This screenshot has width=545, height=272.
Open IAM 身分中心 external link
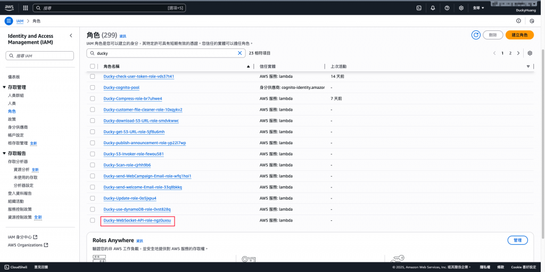click(22, 237)
